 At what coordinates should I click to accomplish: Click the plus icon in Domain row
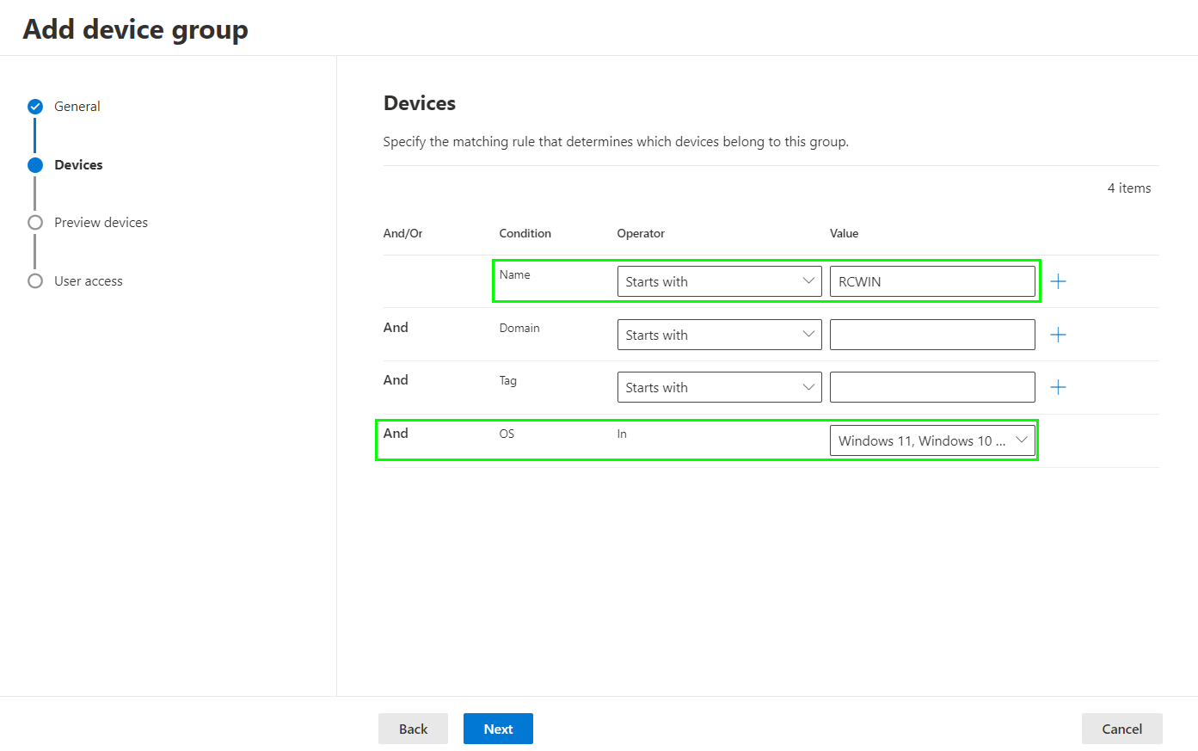[x=1058, y=335]
